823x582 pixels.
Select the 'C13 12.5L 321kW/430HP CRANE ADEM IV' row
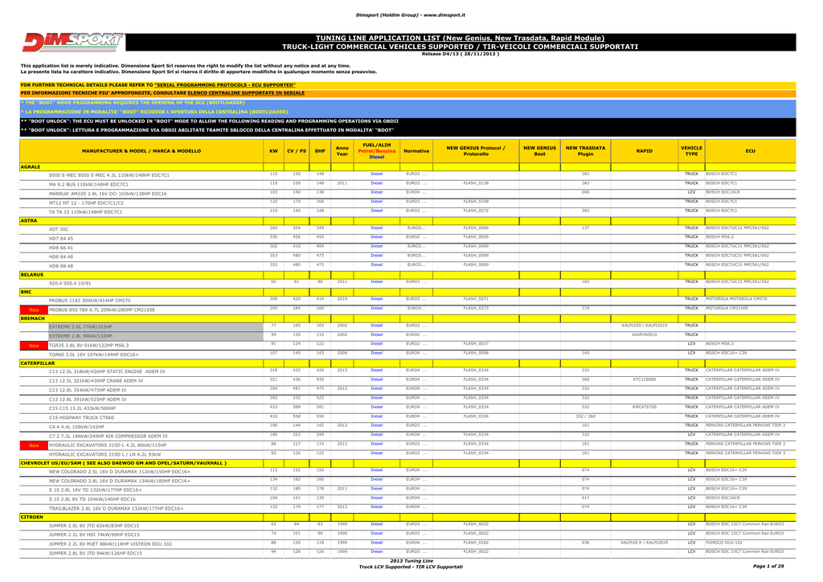click(x=407, y=381)
